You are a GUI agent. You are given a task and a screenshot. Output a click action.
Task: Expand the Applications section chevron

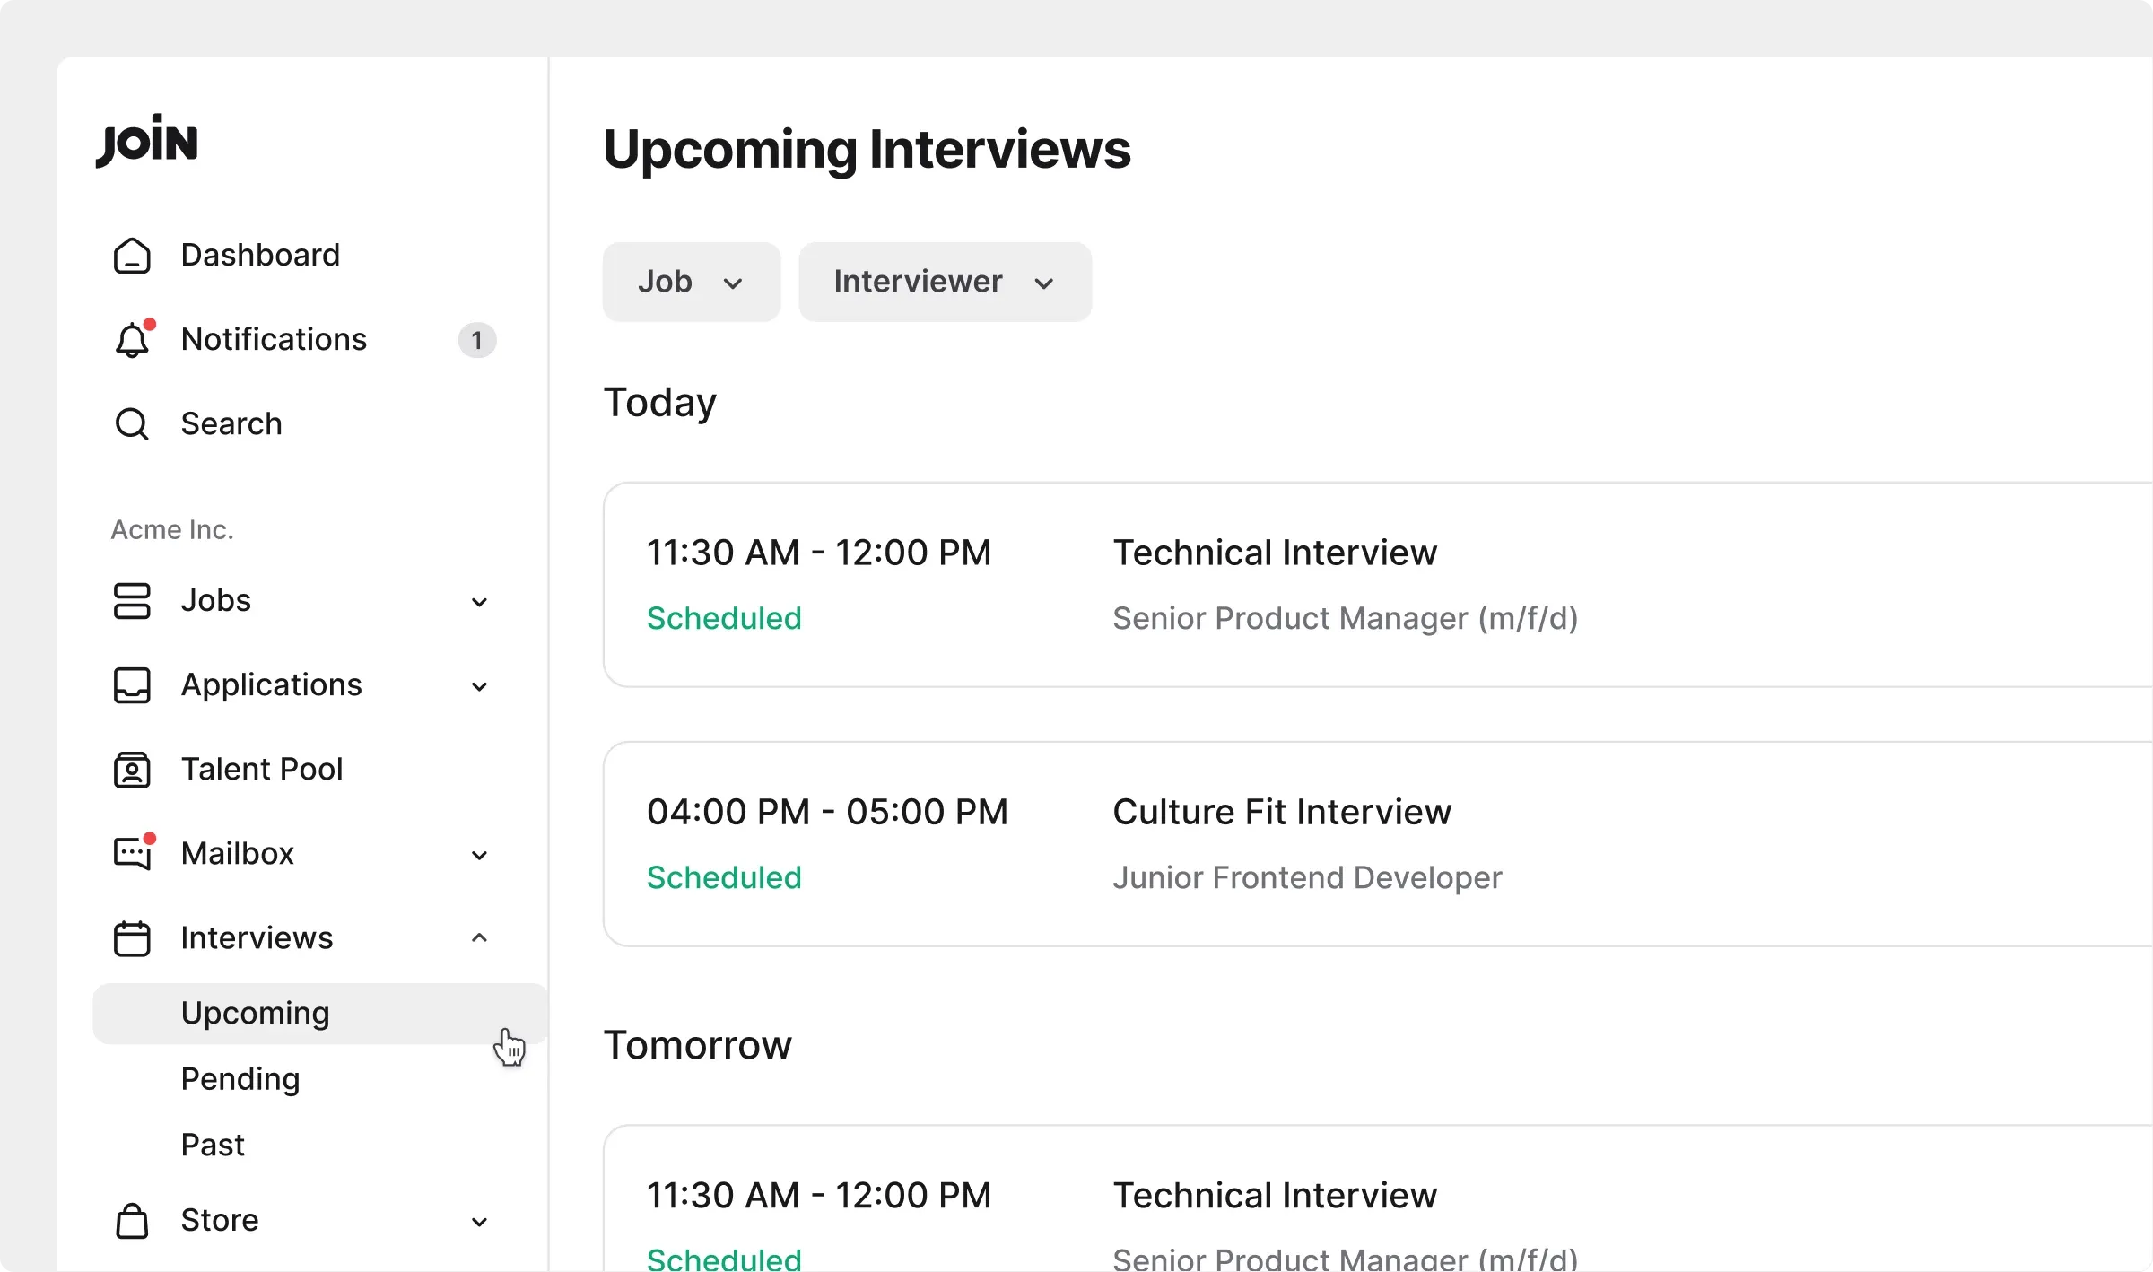[x=480, y=686]
